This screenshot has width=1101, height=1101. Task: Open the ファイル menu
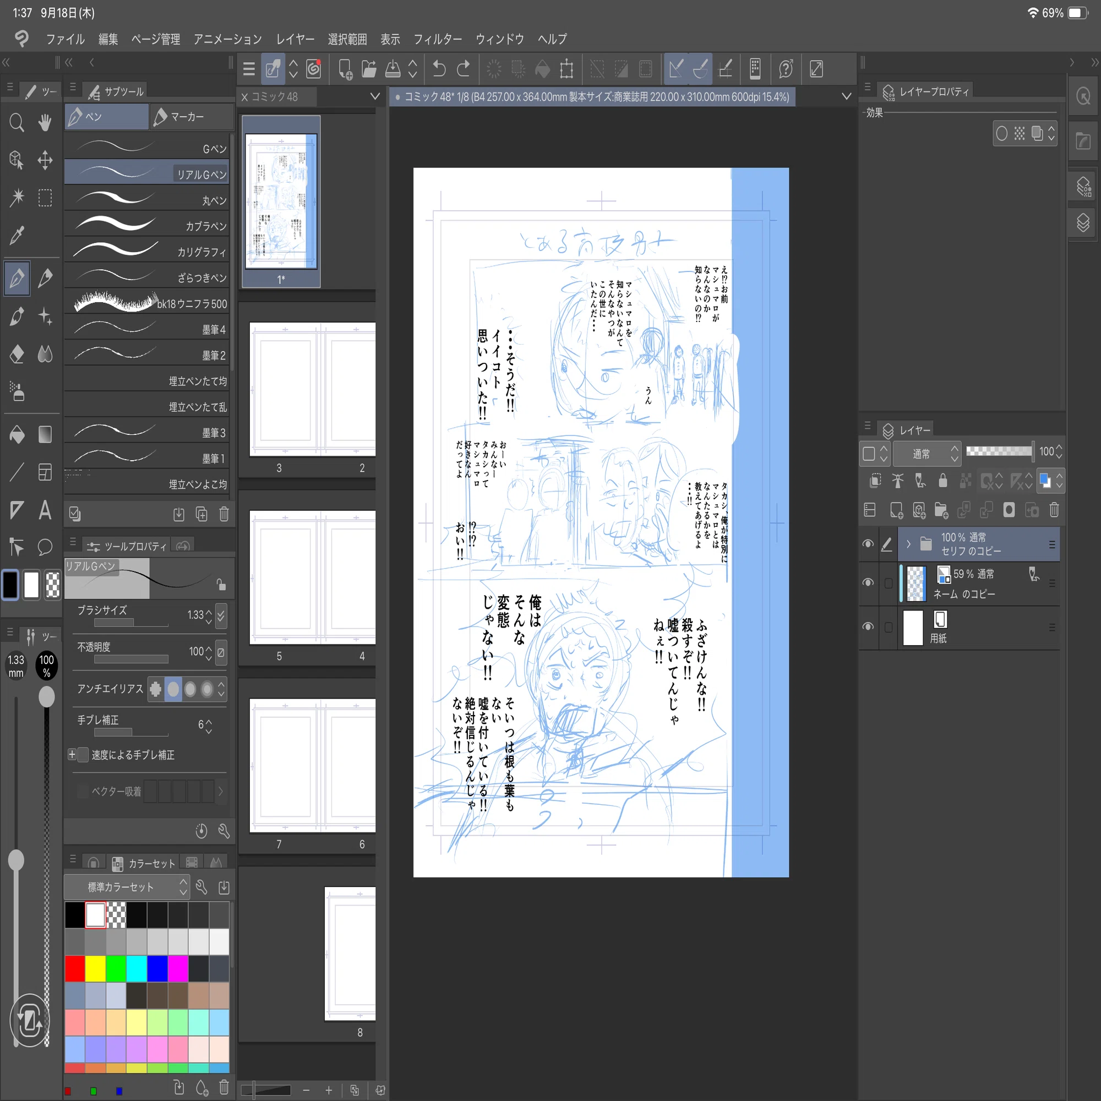65,39
